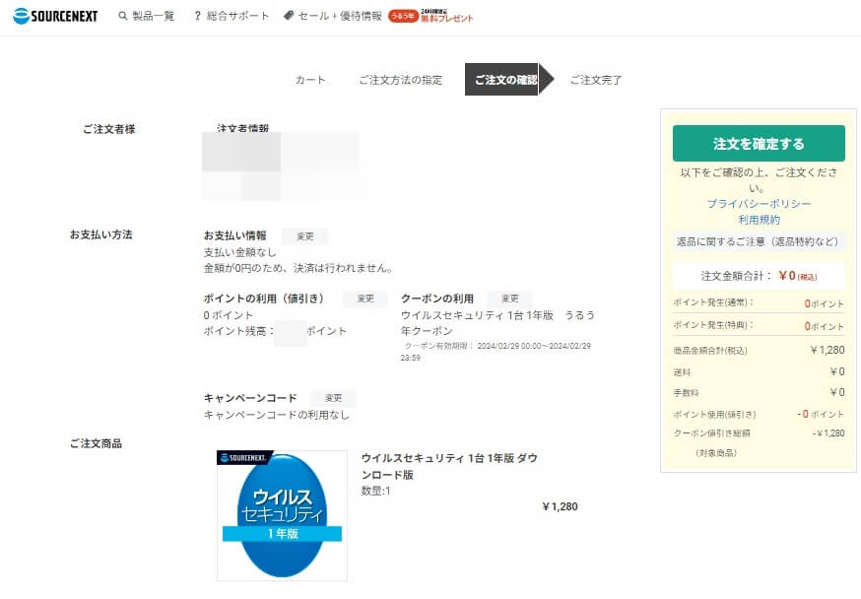
Task: Click product name ウイルスセキュリティ 1台 1年版 ダウンロード版
Action: (x=449, y=466)
